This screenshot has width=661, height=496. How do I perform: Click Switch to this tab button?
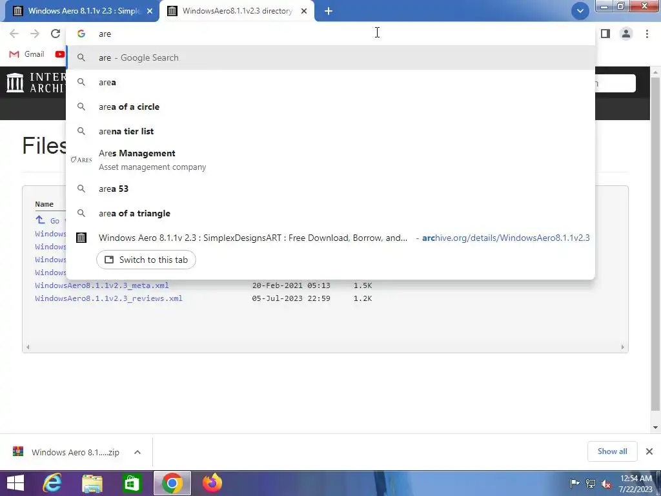tap(146, 260)
